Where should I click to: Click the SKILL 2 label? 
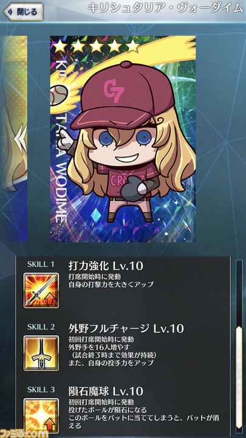tap(41, 327)
